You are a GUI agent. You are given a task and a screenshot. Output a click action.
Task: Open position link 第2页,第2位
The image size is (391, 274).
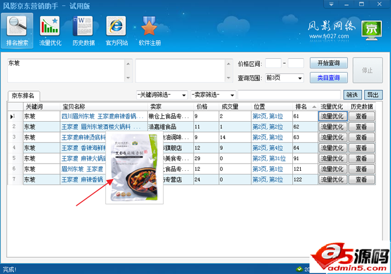pos(268,127)
